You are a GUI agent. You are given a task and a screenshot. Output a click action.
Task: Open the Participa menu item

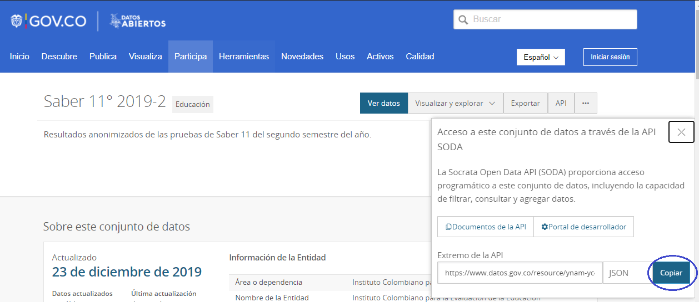pyautogui.click(x=191, y=57)
